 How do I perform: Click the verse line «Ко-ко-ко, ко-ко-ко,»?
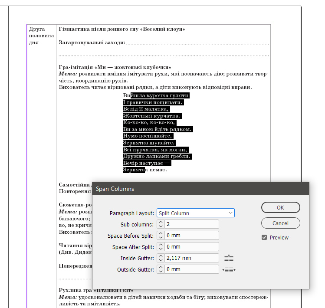(149, 122)
